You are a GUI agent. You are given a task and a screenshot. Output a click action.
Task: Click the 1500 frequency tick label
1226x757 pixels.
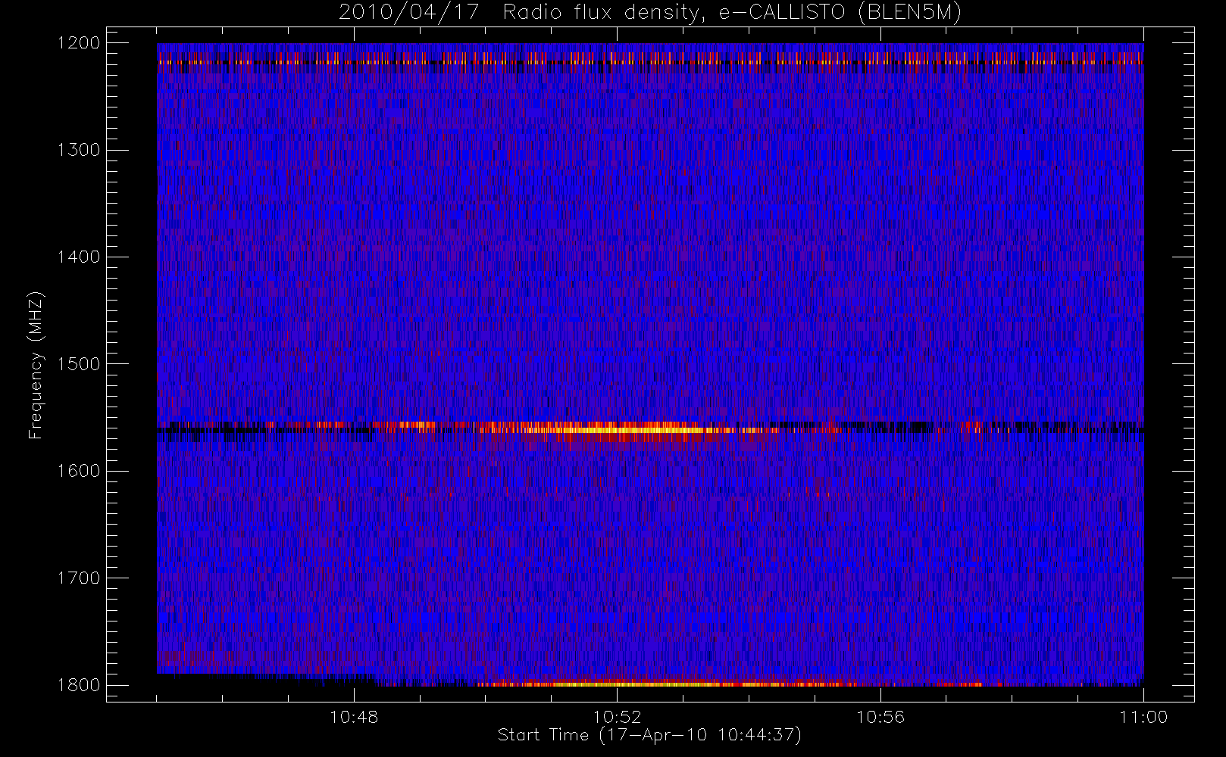pyautogui.click(x=79, y=364)
